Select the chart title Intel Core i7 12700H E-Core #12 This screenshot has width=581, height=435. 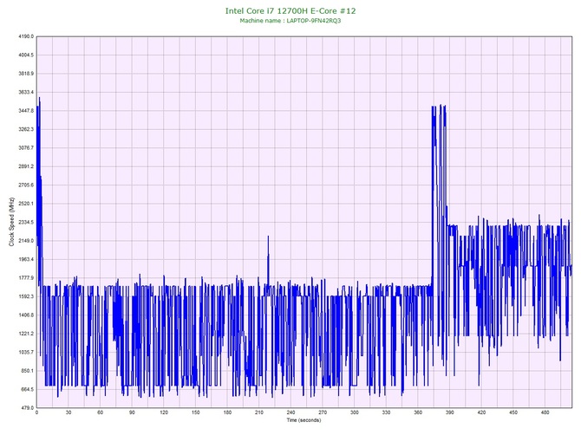point(290,10)
